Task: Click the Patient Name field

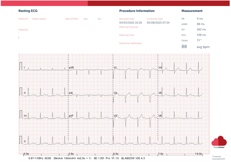Action: (x=39, y=19)
